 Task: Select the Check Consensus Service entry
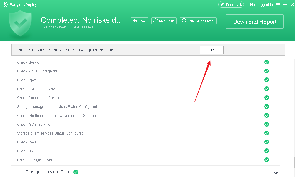(x=39, y=98)
